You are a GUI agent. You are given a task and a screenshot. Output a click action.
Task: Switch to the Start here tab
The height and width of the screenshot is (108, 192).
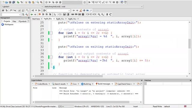[x=36, y=19]
